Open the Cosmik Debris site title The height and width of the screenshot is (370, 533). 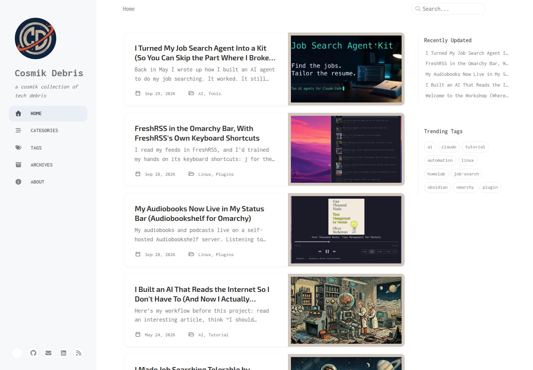coord(49,73)
